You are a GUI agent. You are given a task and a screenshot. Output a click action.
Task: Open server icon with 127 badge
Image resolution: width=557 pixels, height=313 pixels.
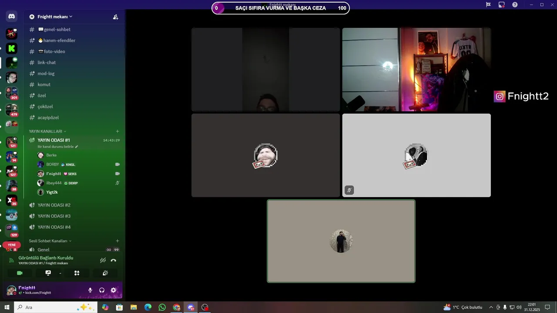point(12,171)
